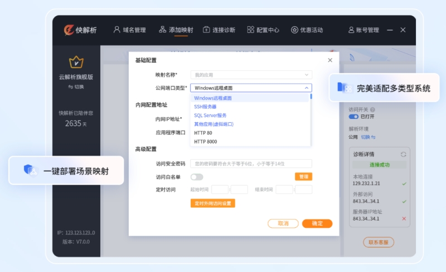The image size is (446, 272).
Task: Collapse the 公网端口类型 combo box
Action: tap(251, 88)
